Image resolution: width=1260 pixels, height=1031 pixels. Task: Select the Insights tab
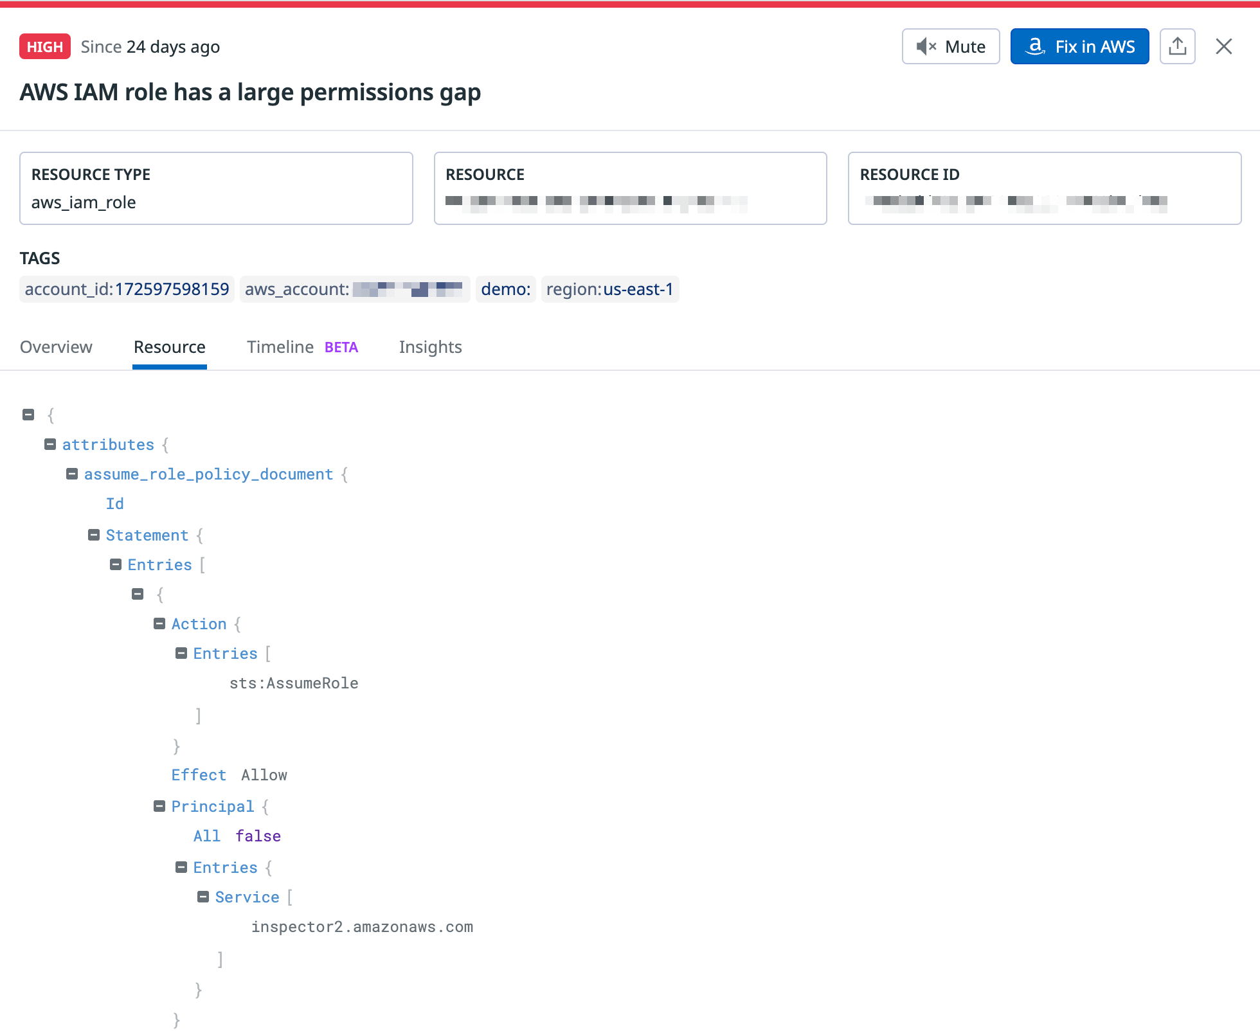click(x=430, y=347)
